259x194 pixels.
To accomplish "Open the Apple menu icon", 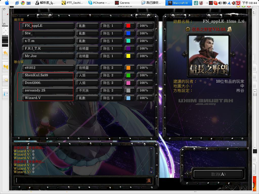I will (x=7, y=3).
